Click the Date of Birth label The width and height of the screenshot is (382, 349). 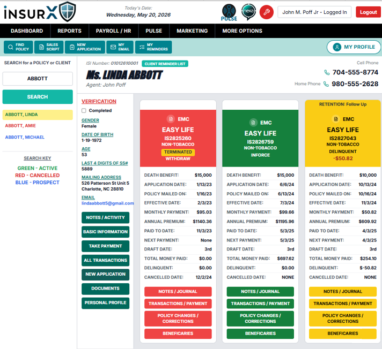tap(98, 135)
